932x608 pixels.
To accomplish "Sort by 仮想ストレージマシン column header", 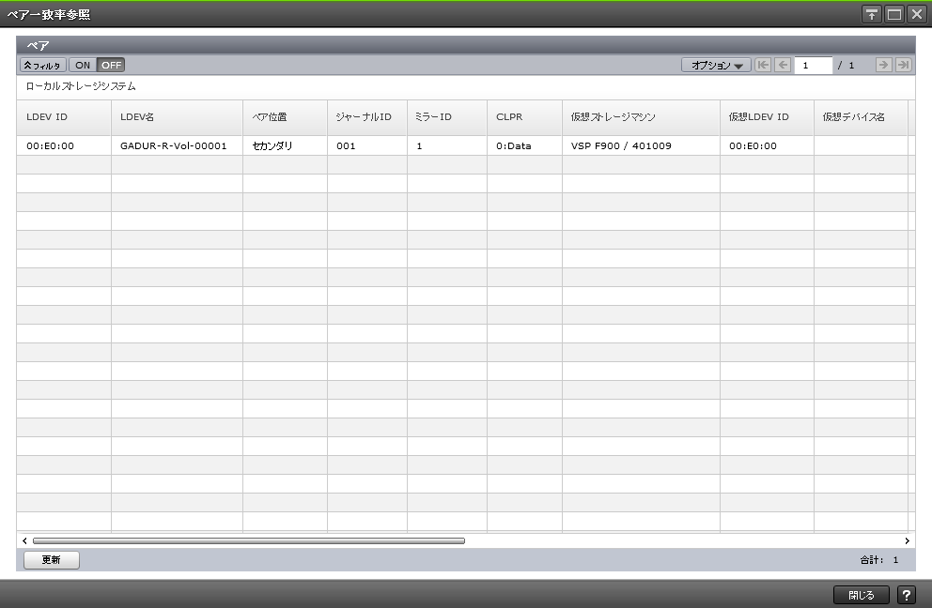I will pyautogui.click(x=641, y=117).
